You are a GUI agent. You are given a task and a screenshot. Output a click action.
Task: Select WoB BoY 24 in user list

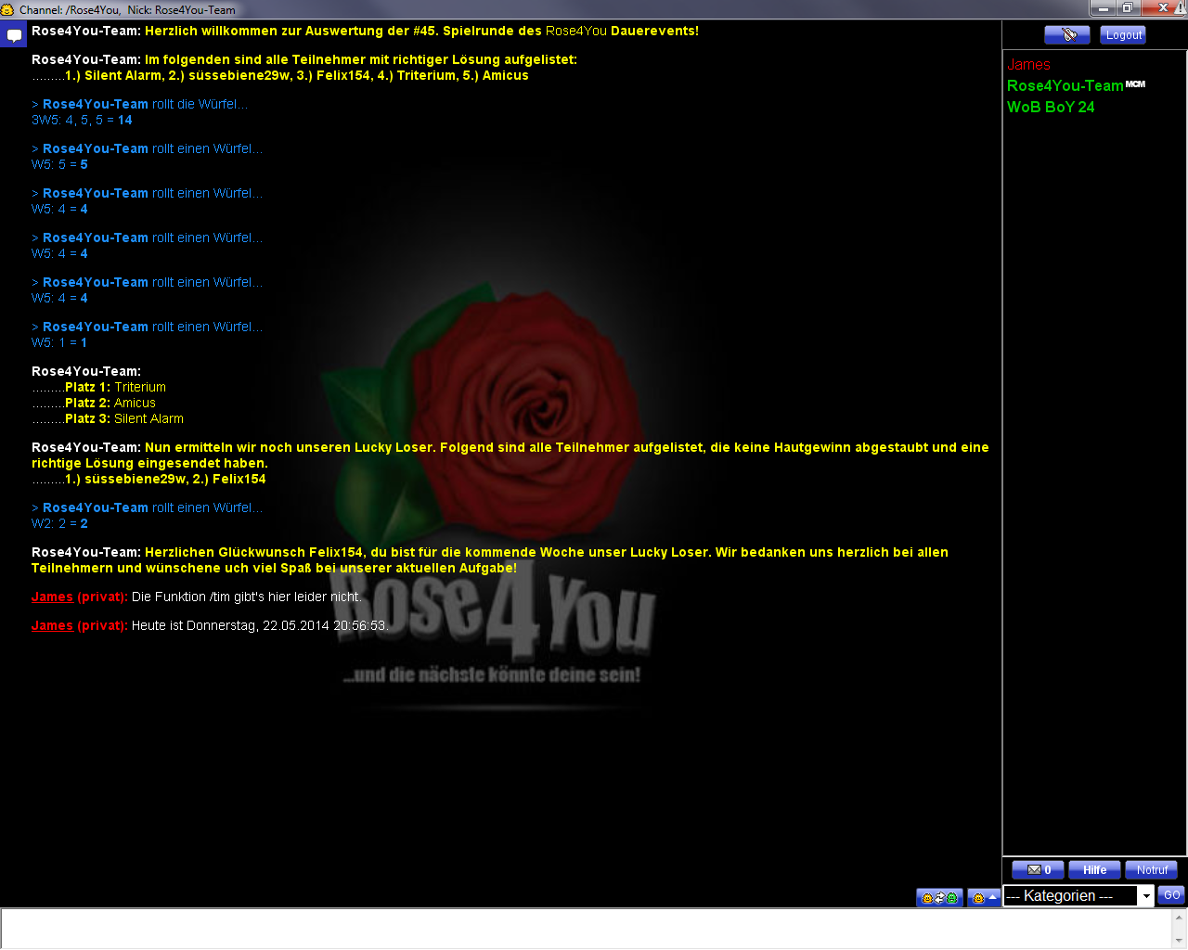coord(1050,108)
